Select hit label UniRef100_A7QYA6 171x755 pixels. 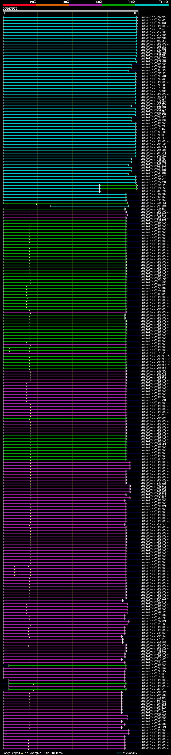(153, 91)
